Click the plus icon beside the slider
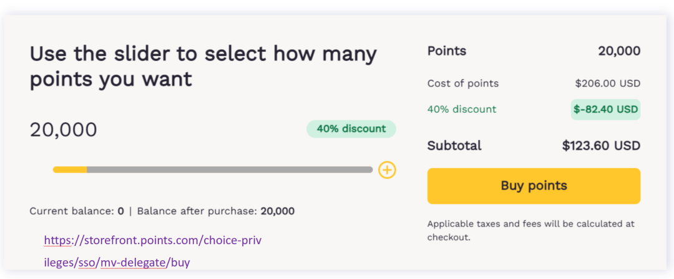This screenshot has height=279, width=674. click(387, 169)
